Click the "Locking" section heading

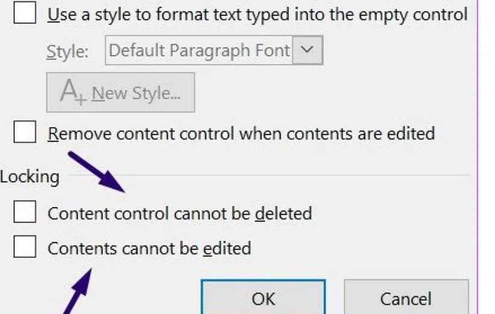pyautogui.click(x=30, y=177)
